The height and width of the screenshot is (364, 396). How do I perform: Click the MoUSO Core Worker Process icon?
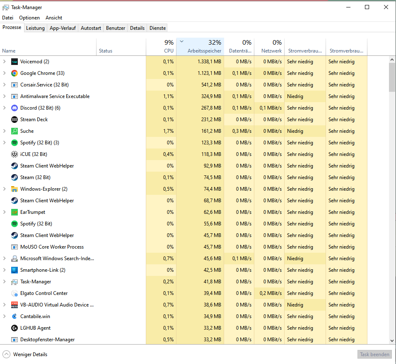14,247
